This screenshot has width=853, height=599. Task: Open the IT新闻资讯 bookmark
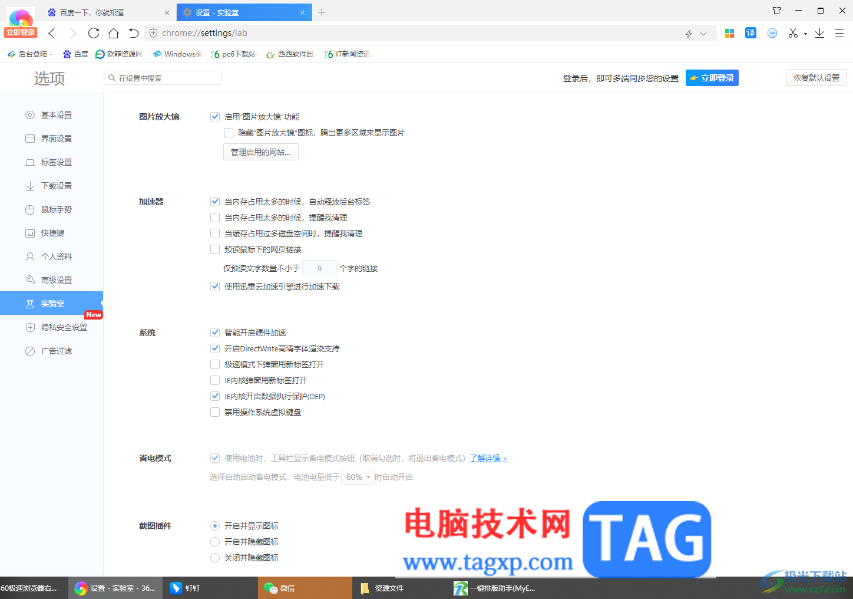[x=348, y=54]
